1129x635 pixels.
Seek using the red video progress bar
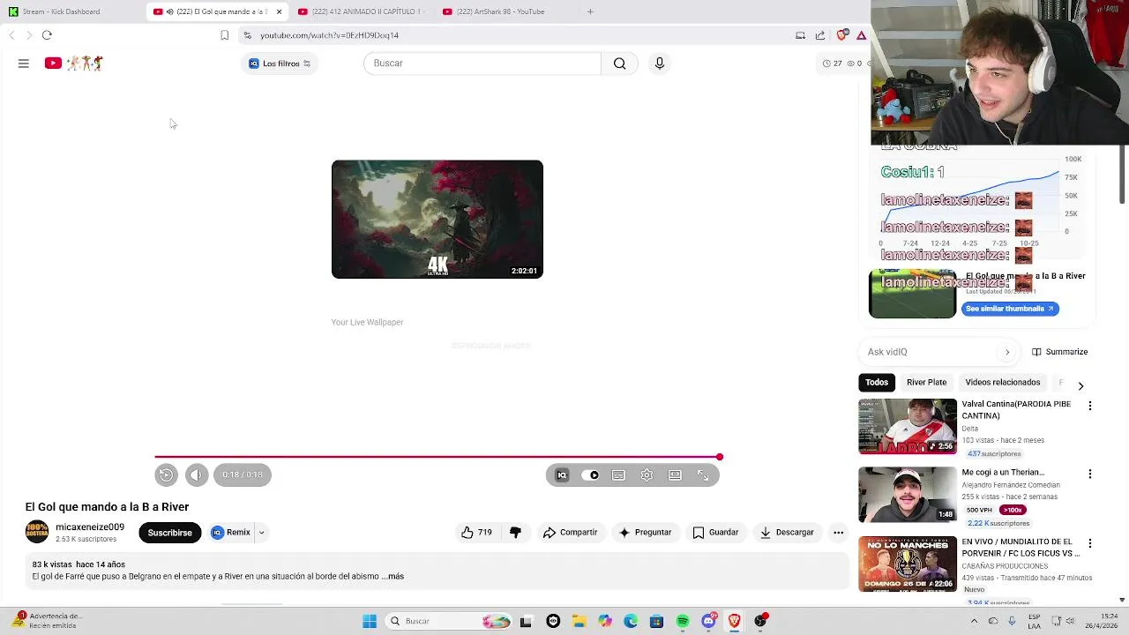pyautogui.click(x=437, y=457)
